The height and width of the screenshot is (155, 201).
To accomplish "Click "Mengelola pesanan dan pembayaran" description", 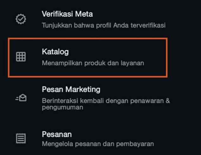I will pyautogui.click(x=98, y=144).
